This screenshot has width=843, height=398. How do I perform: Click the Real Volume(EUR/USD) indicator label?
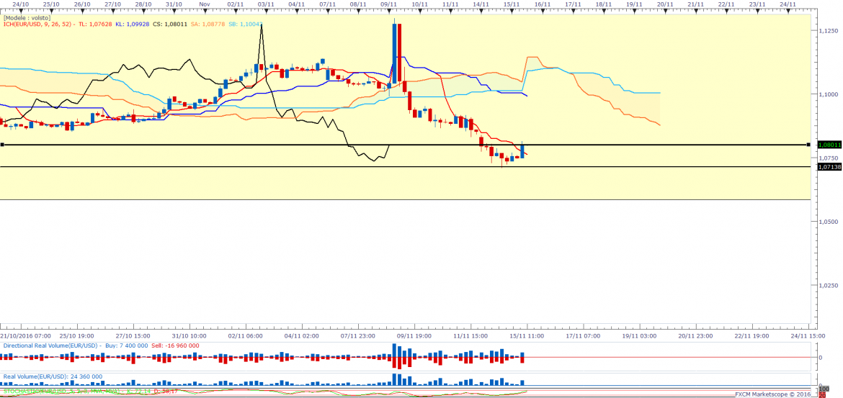click(x=36, y=376)
